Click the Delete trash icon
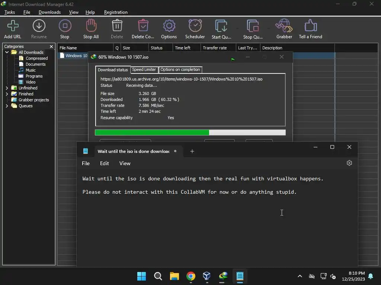 117,26
